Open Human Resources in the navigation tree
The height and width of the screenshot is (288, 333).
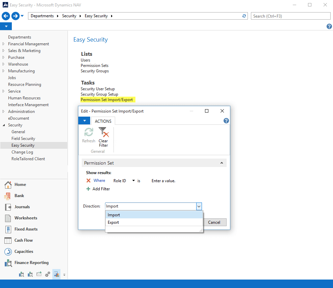[x=24, y=98]
